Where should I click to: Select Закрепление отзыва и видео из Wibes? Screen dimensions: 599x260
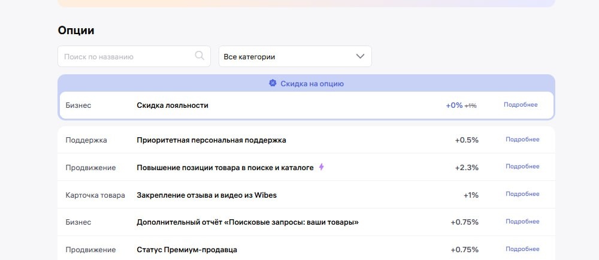(x=207, y=195)
